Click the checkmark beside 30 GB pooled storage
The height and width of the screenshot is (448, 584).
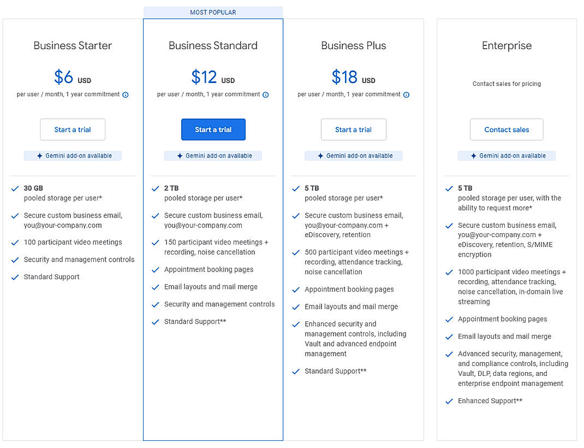pos(15,188)
